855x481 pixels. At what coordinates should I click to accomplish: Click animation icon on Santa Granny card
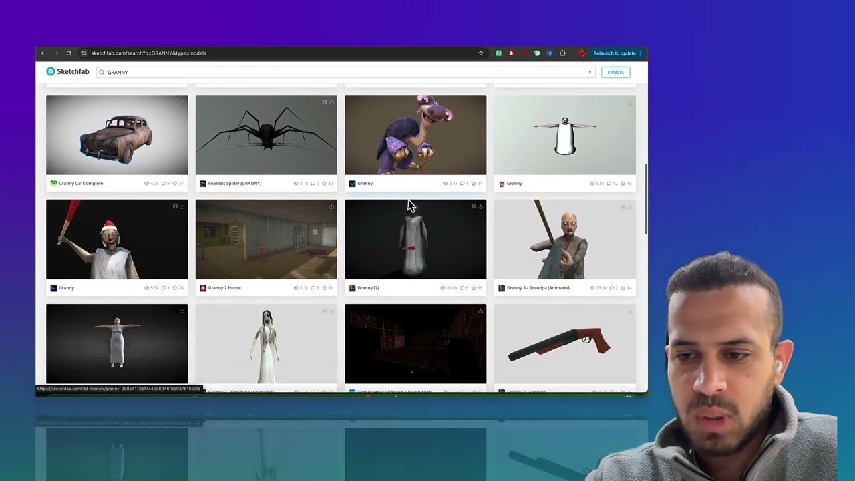175,206
